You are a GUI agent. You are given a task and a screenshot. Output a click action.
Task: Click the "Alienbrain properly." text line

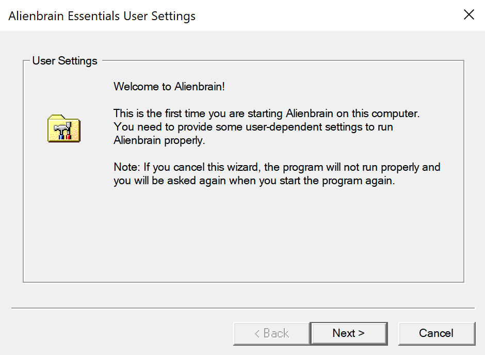(x=159, y=140)
